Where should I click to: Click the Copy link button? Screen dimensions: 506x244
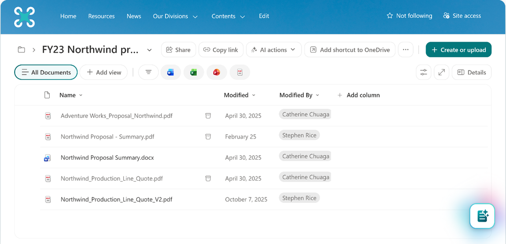221,50
